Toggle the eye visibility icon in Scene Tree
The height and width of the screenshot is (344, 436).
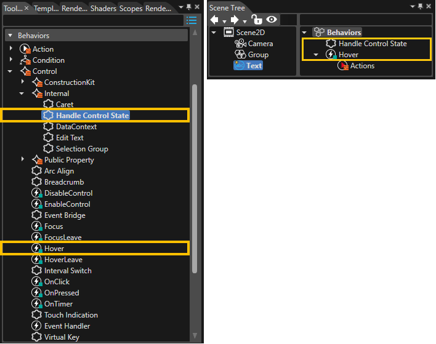pyautogui.click(x=272, y=20)
